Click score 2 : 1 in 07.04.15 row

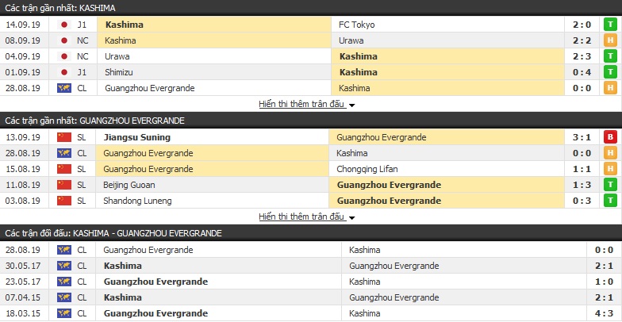click(x=605, y=297)
